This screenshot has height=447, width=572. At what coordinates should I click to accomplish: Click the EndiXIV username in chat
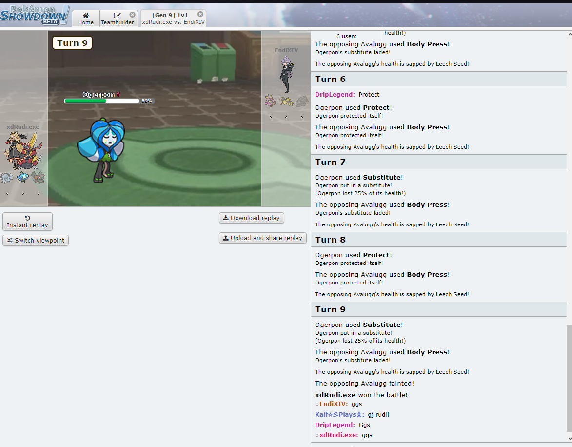(334, 404)
